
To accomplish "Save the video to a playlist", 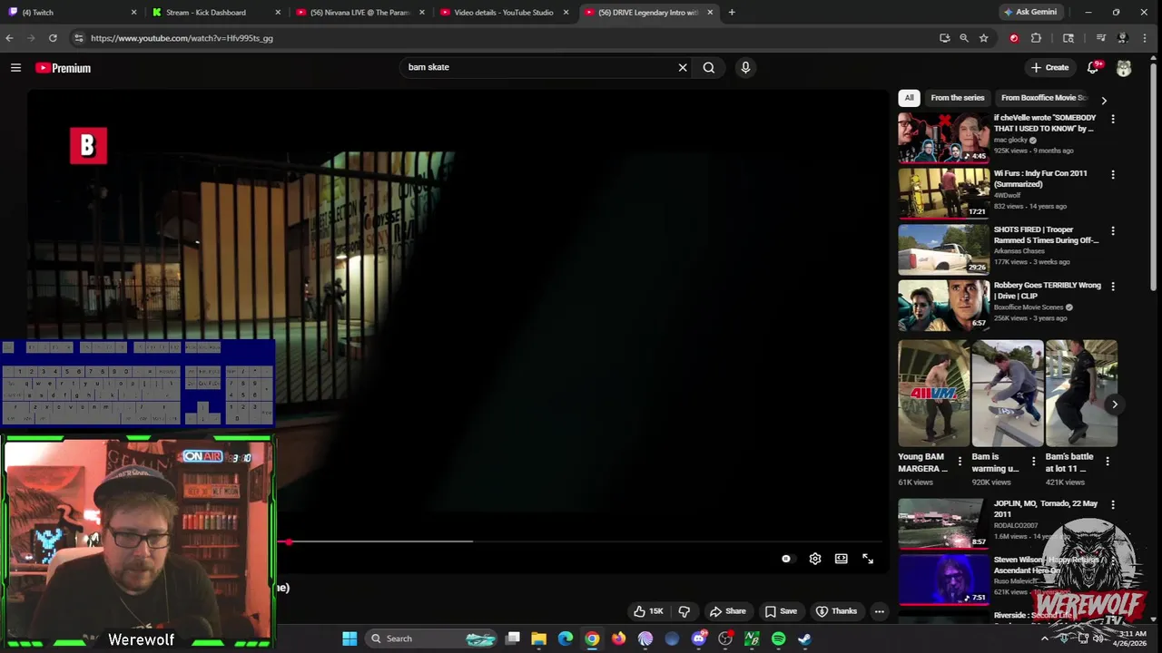I will coord(781,611).
